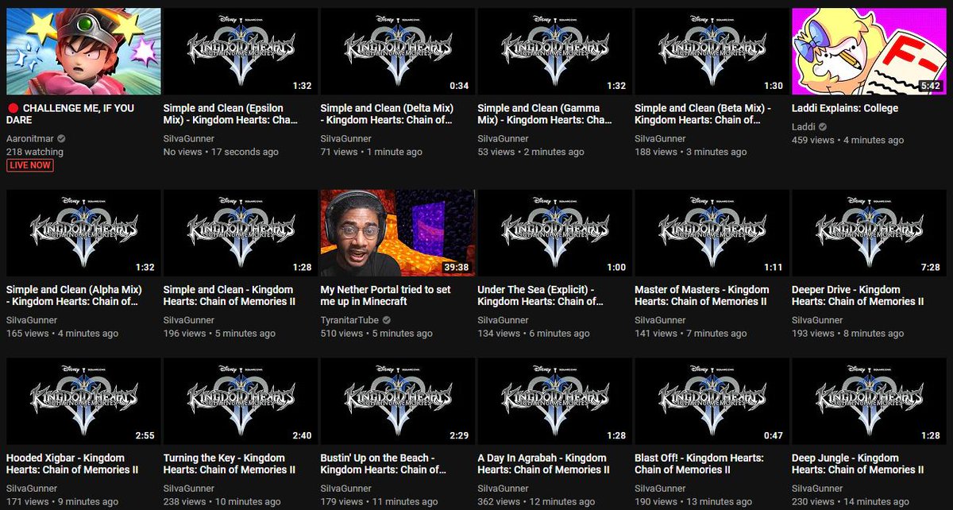
Task: Open SilvaGunner channel under Master of Masters
Action: [660, 320]
